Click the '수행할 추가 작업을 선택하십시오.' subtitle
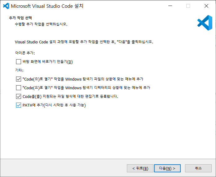Screen dimensions: 216x177 tap(41, 24)
